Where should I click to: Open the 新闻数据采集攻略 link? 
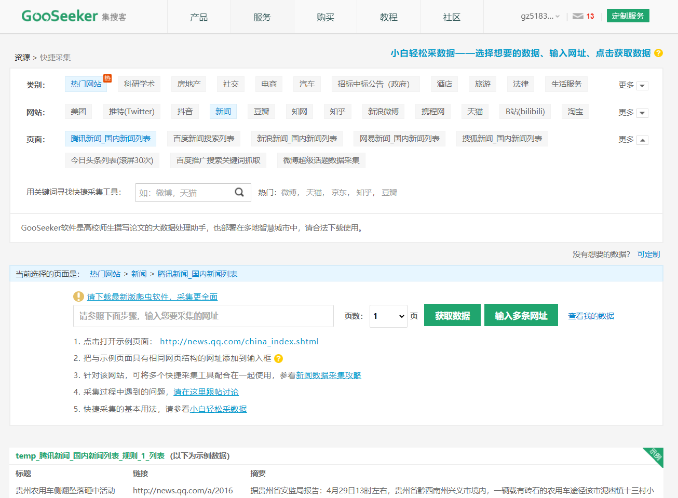pyautogui.click(x=329, y=375)
